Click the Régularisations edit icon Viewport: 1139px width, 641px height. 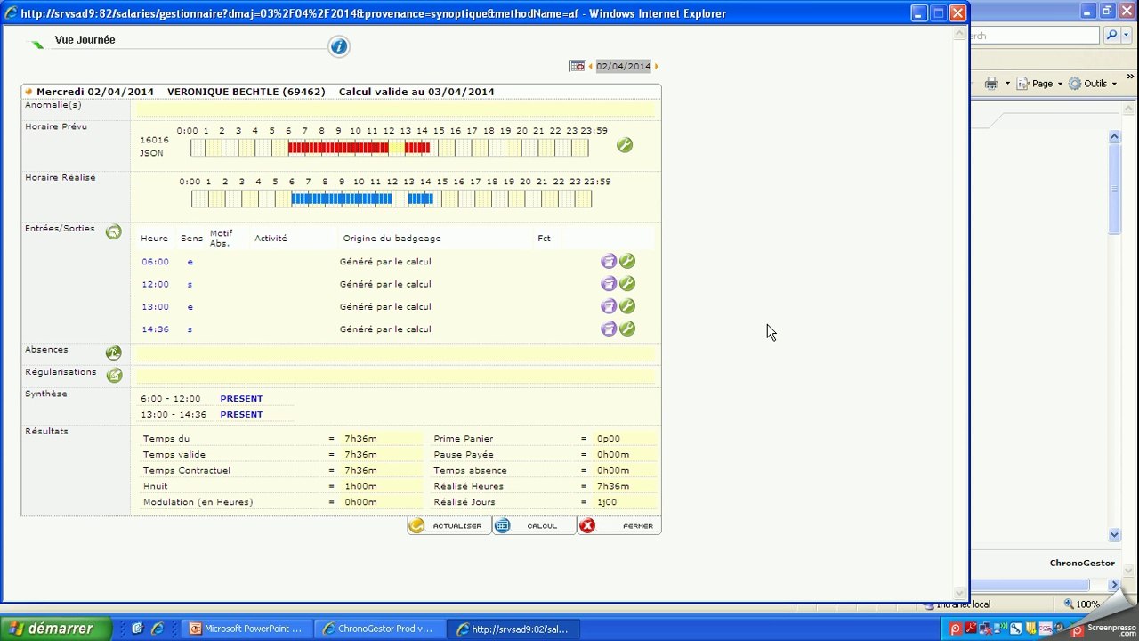(114, 375)
